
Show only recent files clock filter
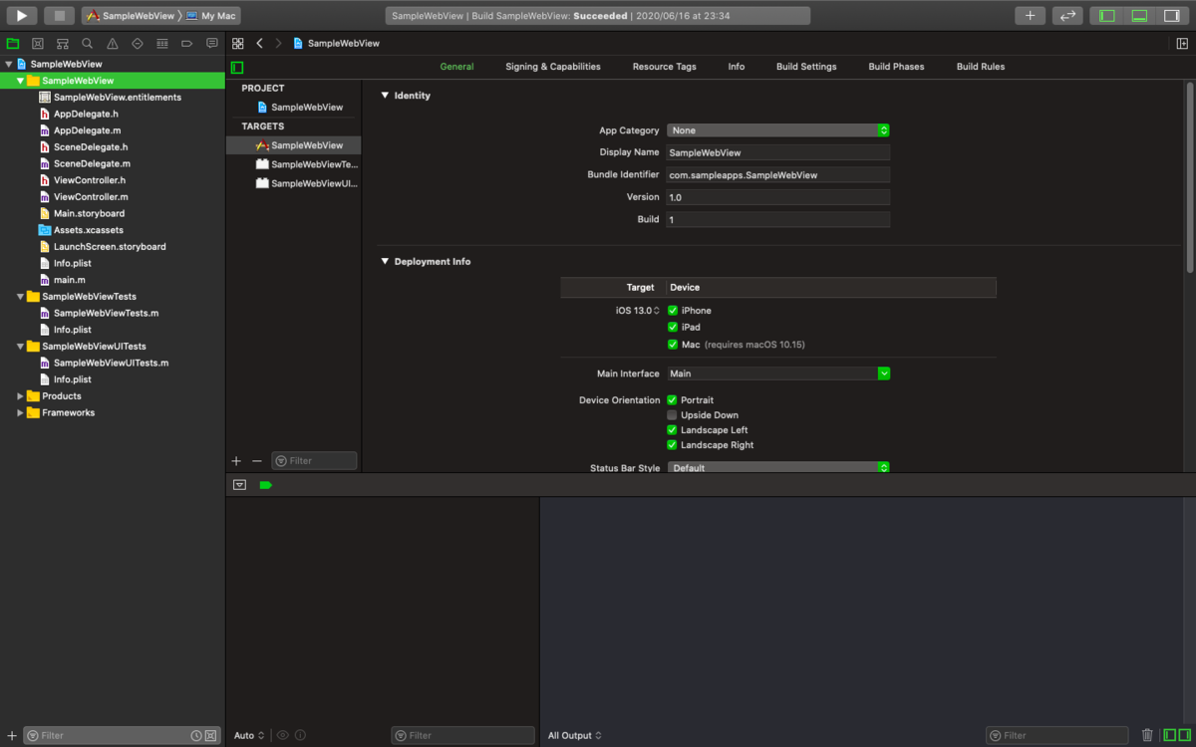(x=196, y=735)
